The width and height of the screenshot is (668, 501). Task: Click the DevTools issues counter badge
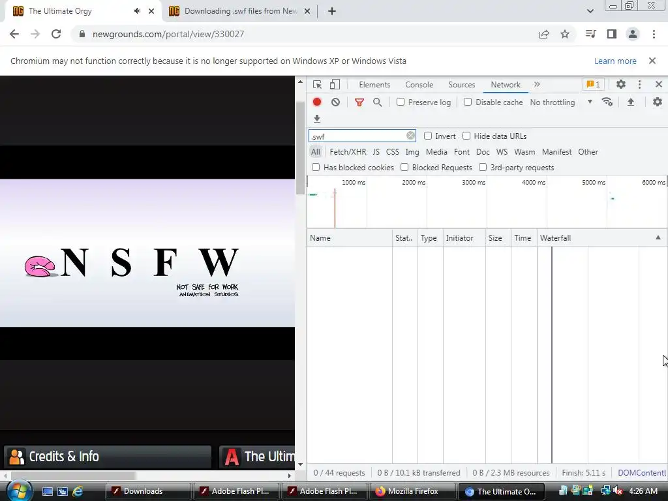click(594, 84)
